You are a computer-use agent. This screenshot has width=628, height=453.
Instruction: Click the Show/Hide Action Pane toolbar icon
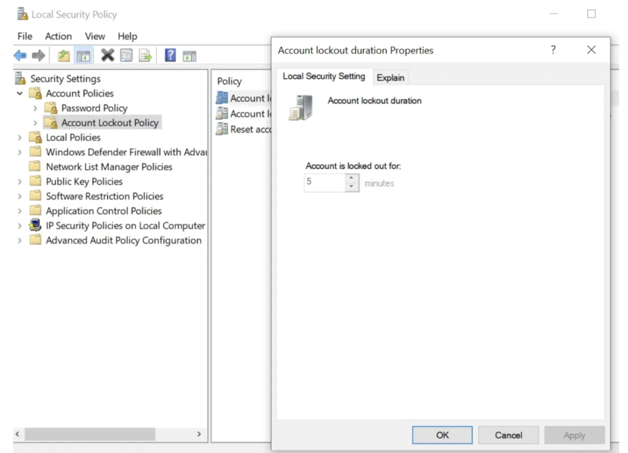click(x=189, y=54)
